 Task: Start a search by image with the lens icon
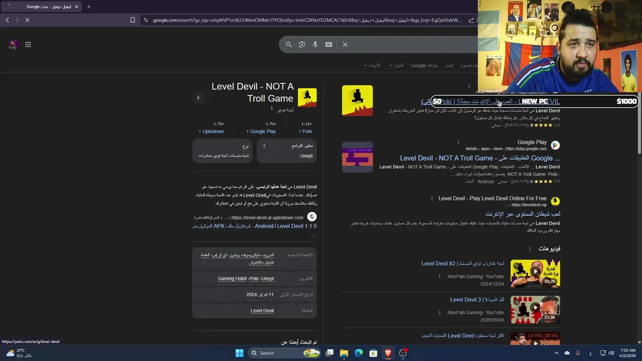point(302,44)
